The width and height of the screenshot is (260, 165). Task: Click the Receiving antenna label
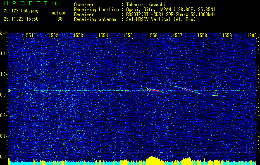95,19
